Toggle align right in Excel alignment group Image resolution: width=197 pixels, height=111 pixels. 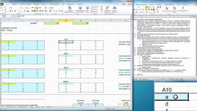point(37,11)
